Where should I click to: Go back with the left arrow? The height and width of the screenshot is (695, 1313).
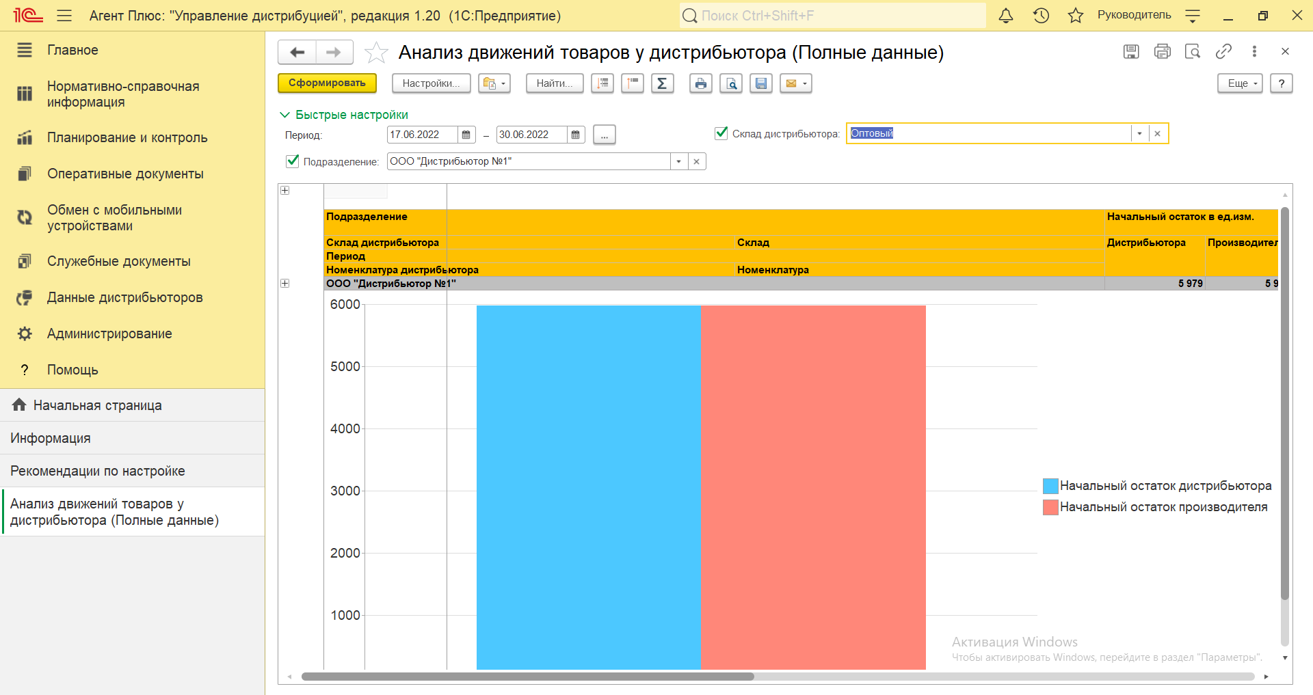(x=297, y=52)
